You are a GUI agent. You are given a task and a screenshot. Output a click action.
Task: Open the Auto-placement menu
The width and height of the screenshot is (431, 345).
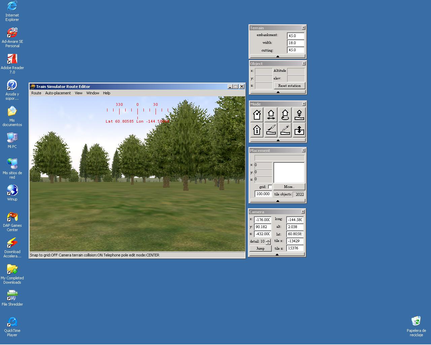[x=58, y=93]
